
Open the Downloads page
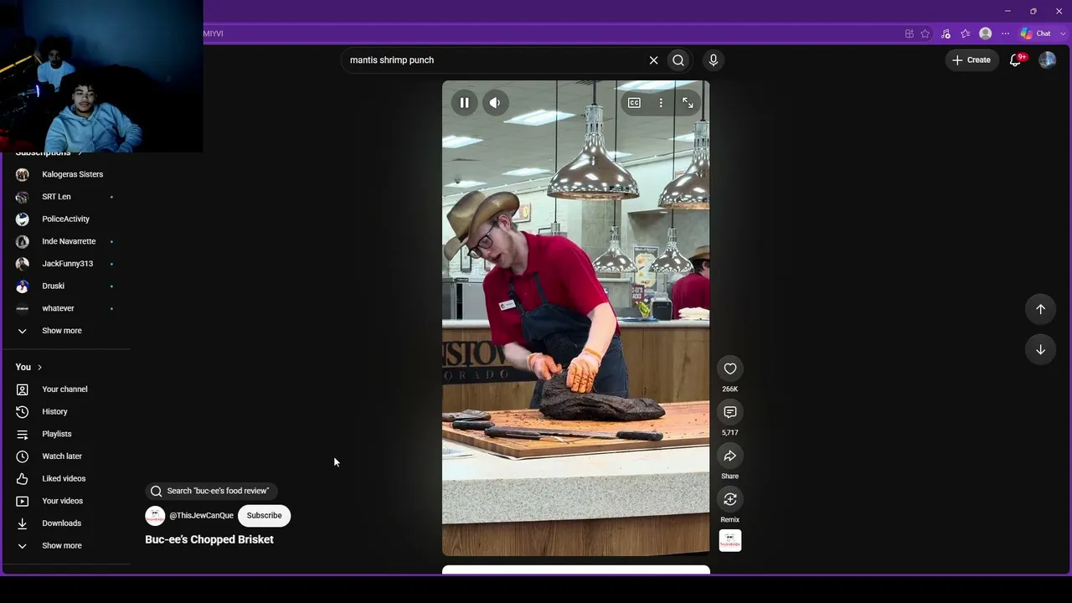(65, 523)
